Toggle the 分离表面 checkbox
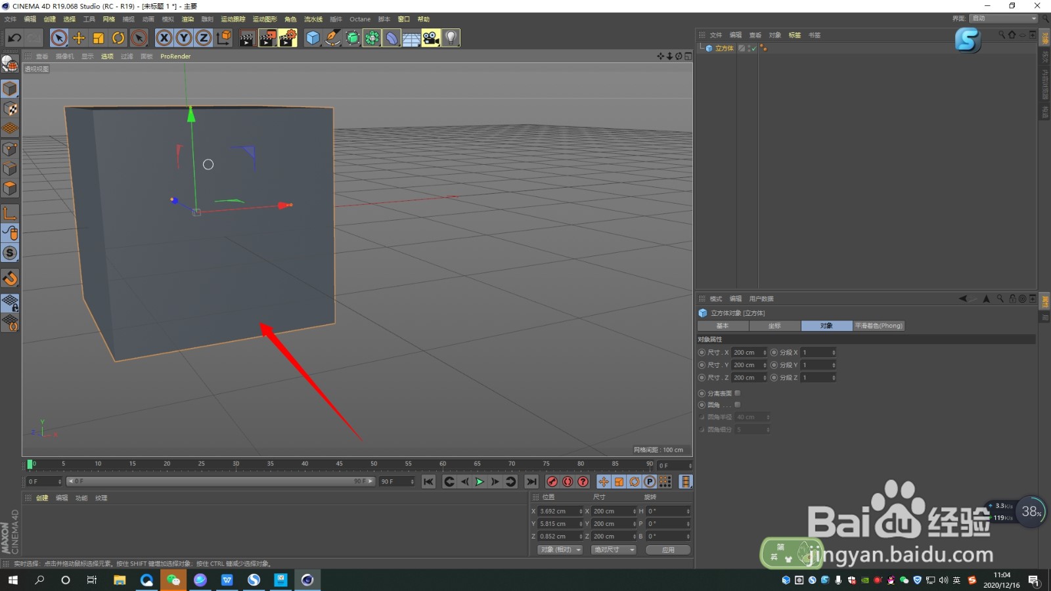Screen dimensions: 1051x591 [x=737, y=393]
